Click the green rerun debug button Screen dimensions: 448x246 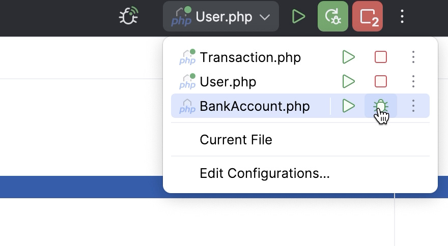click(x=332, y=17)
